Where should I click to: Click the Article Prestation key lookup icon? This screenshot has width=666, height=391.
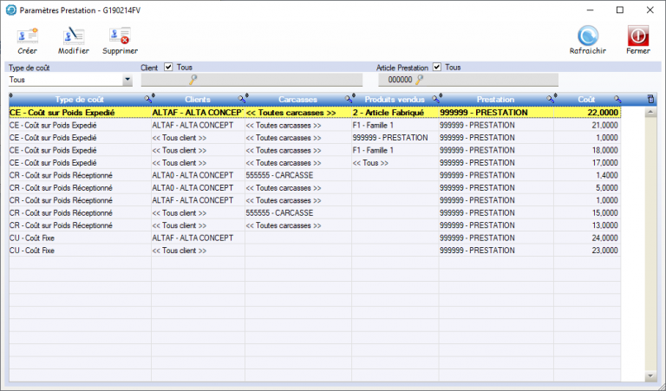pos(419,81)
